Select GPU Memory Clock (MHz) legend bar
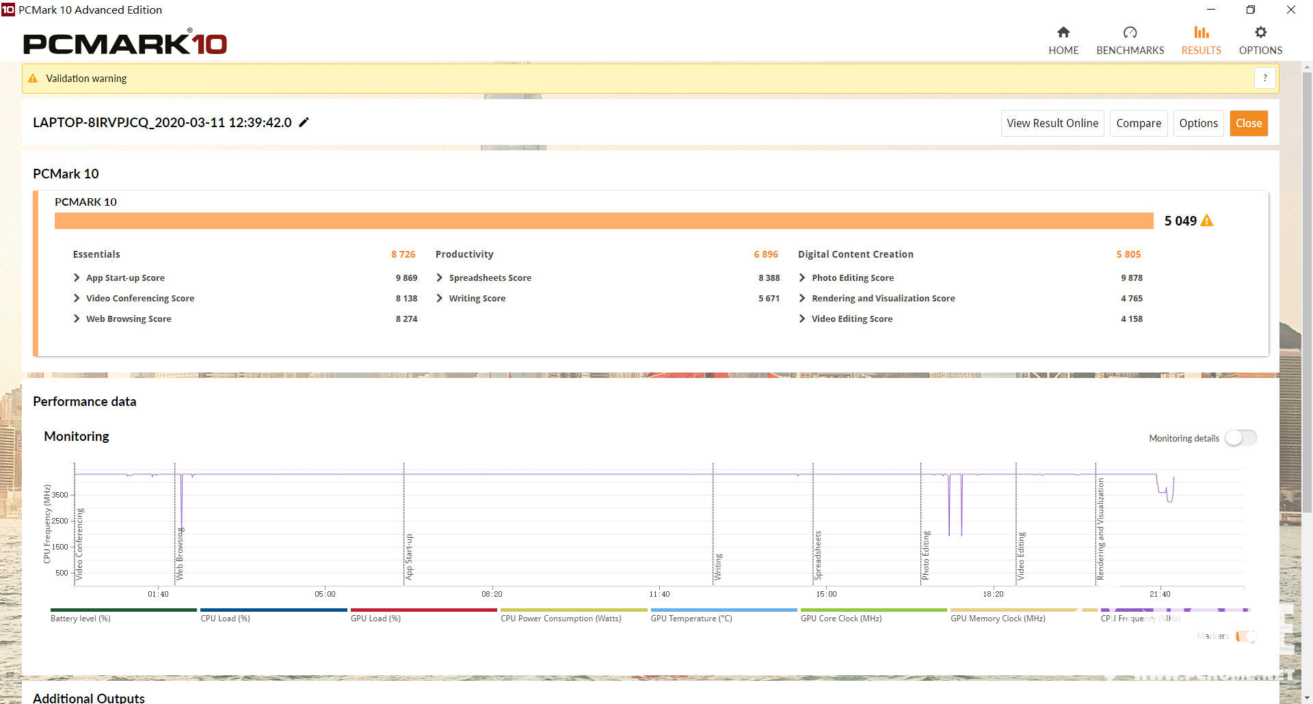Image resolution: width=1313 pixels, height=704 pixels. point(1024,610)
